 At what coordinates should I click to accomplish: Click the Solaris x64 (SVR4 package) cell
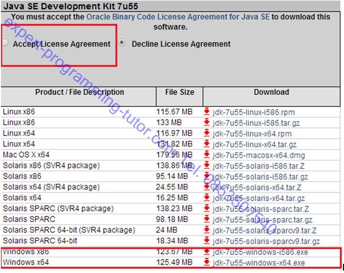(51, 187)
